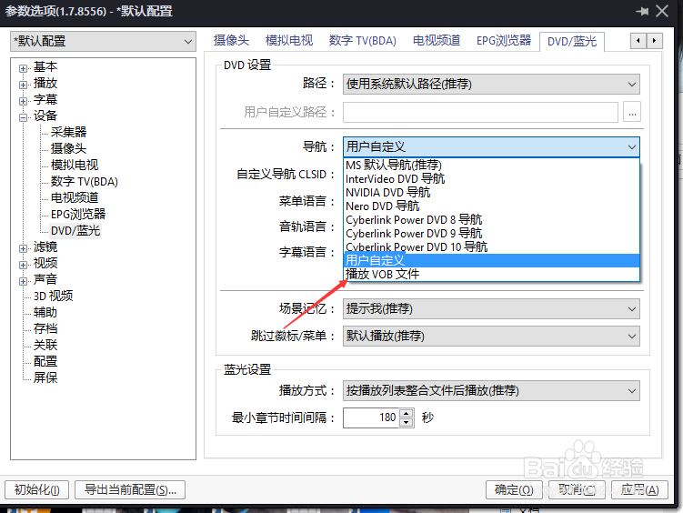Open the *默认配置 profile dropdown

104,41
